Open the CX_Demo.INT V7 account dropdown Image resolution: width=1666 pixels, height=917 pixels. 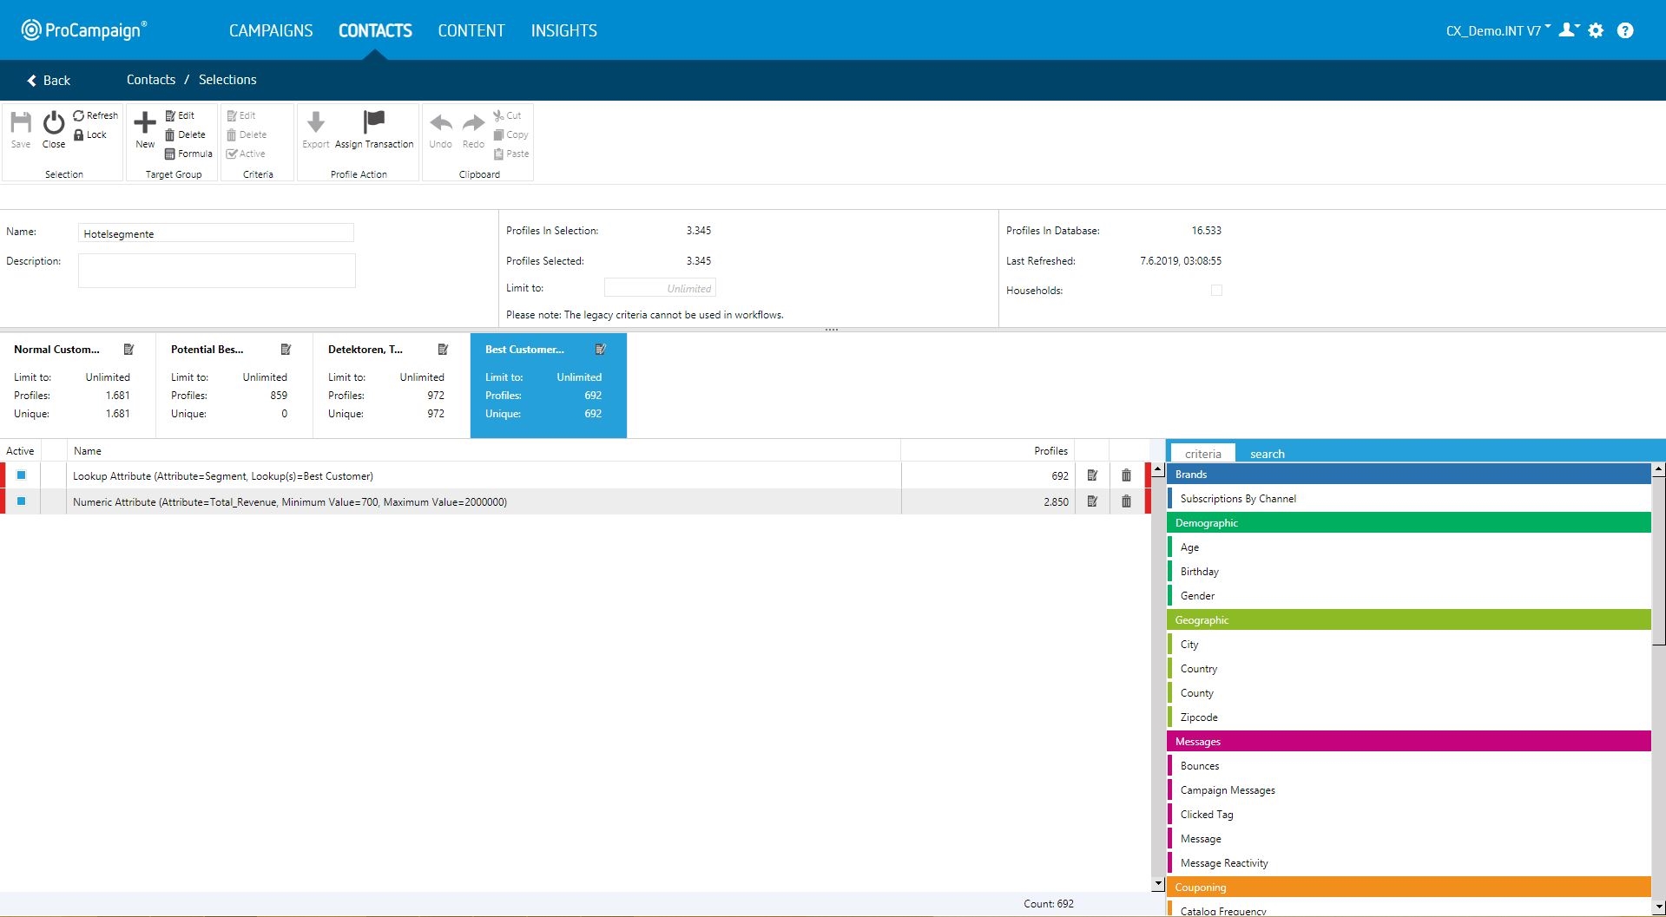[1498, 31]
